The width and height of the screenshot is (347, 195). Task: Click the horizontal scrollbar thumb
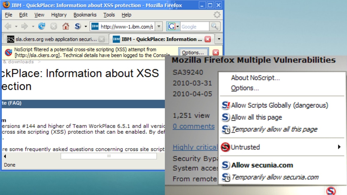pos(109,156)
